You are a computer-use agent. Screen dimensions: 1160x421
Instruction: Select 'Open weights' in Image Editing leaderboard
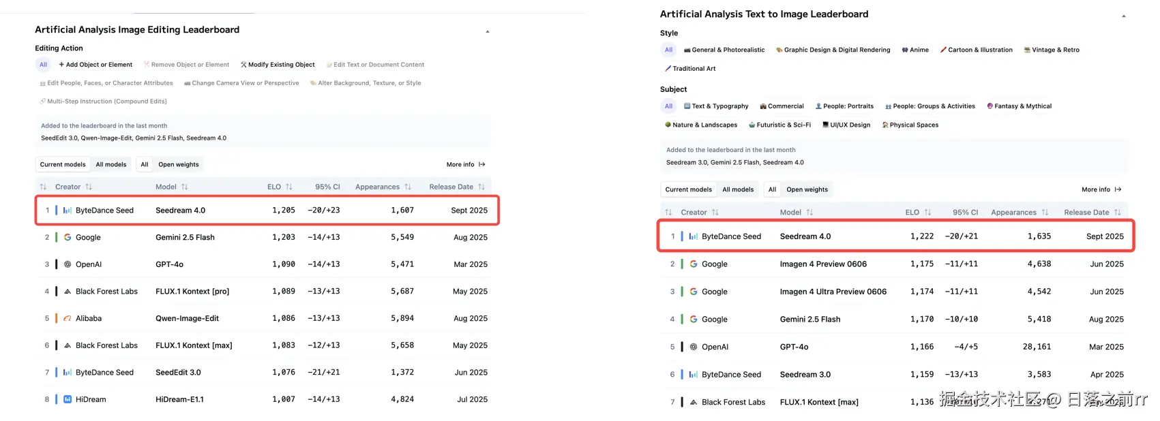179,164
